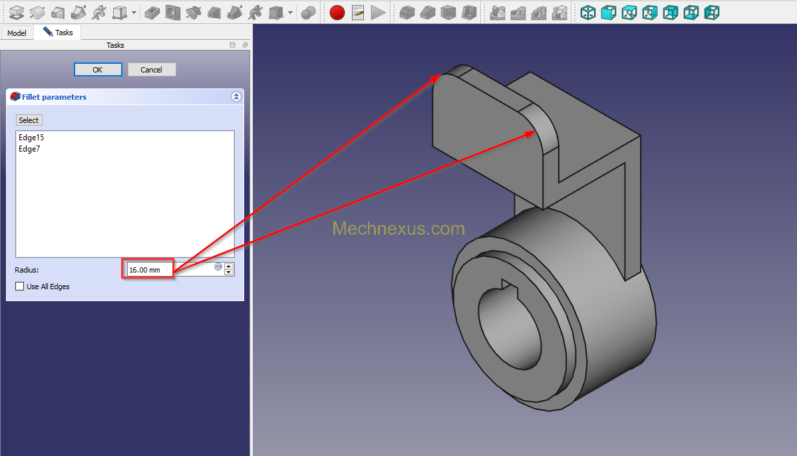
Task: Switch to left view cube icon
Action: (x=712, y=13)
